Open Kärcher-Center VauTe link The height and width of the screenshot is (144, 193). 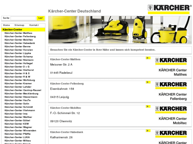(x=18, y=100)
